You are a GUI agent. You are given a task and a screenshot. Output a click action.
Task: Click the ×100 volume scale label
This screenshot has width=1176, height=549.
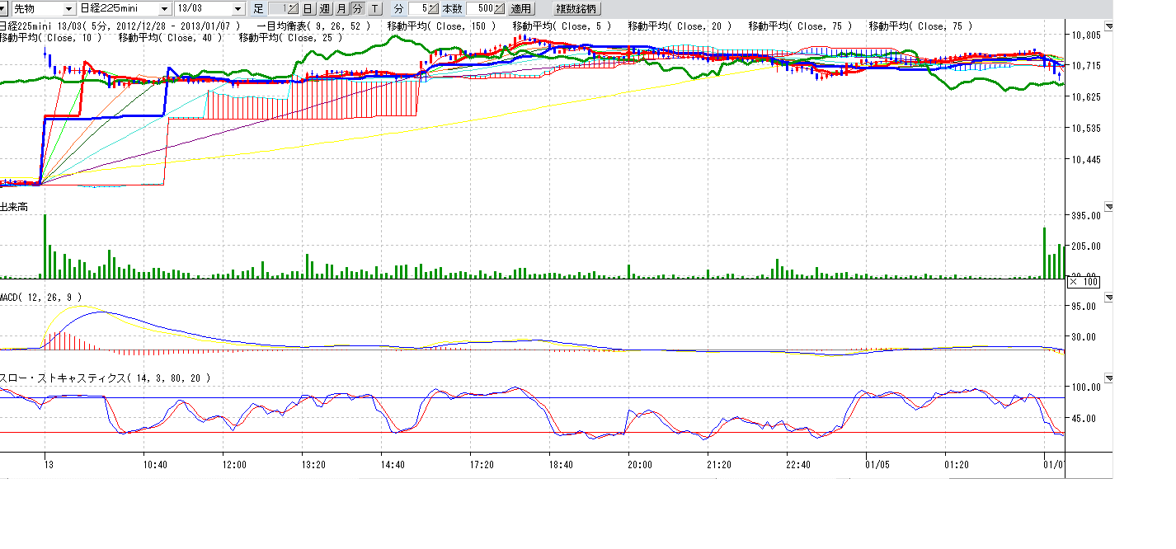1083,282
